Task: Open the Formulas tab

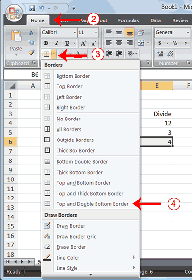Action: click(129, 20)
